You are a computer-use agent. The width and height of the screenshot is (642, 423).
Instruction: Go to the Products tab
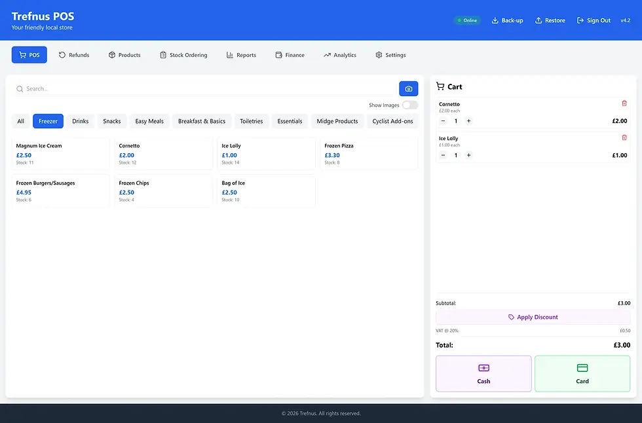[124, 55]
